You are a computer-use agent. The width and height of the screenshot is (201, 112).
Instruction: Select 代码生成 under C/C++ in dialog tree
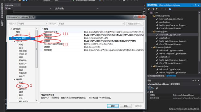[23, 54]
